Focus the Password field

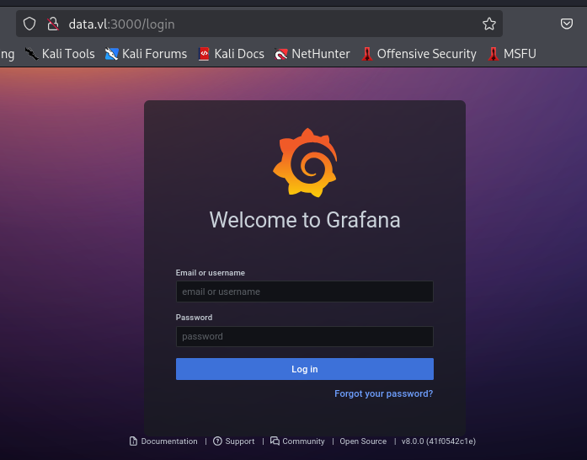[x=305, y=336]
